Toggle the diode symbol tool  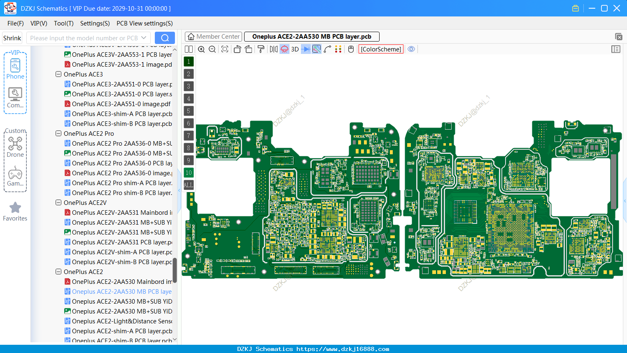pos(306,49)
